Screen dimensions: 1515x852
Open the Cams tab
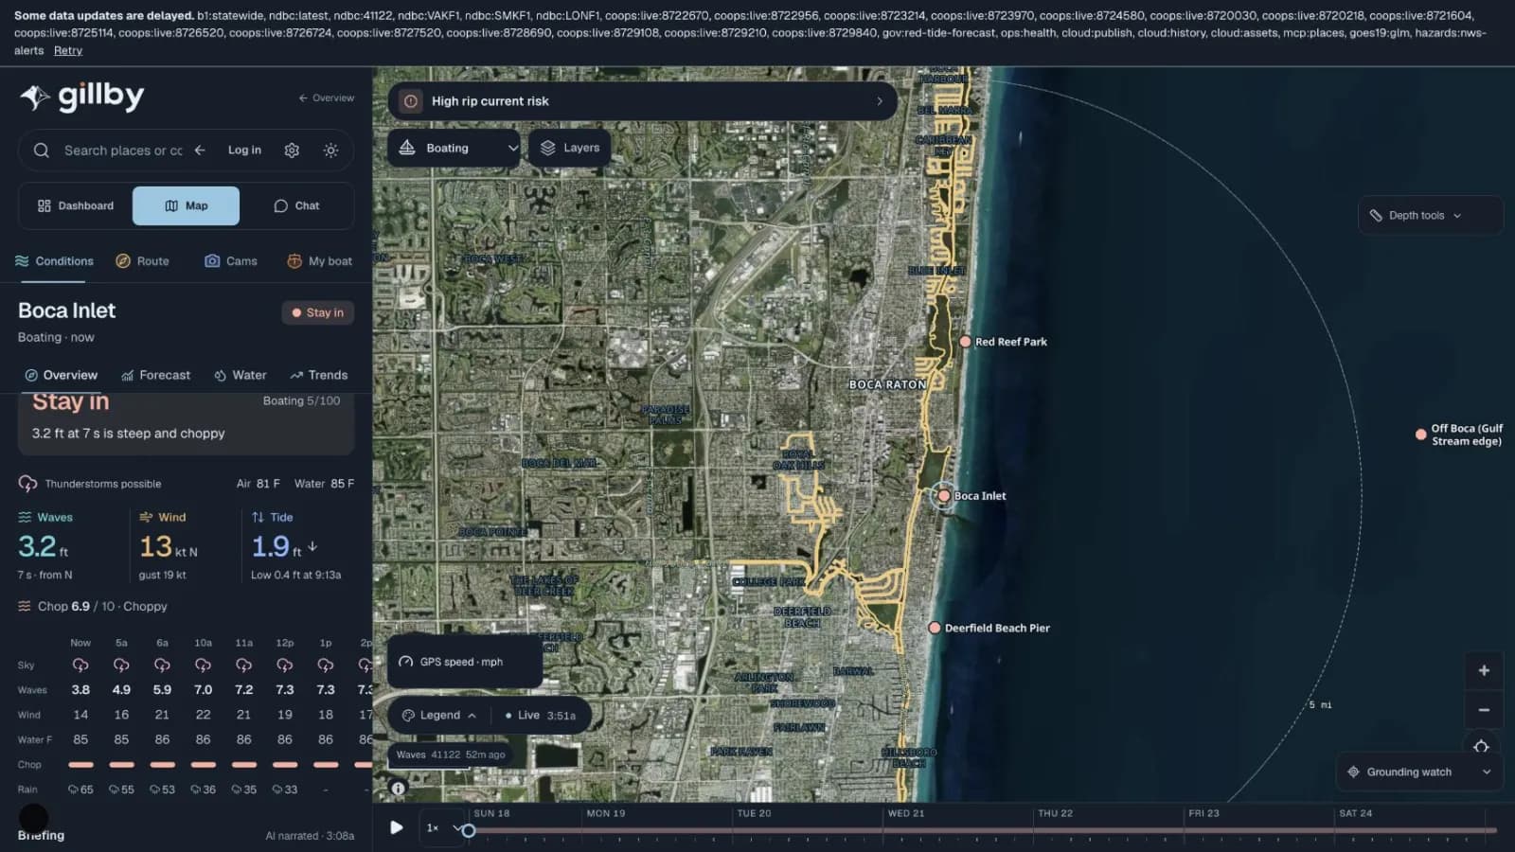point(231,261)
